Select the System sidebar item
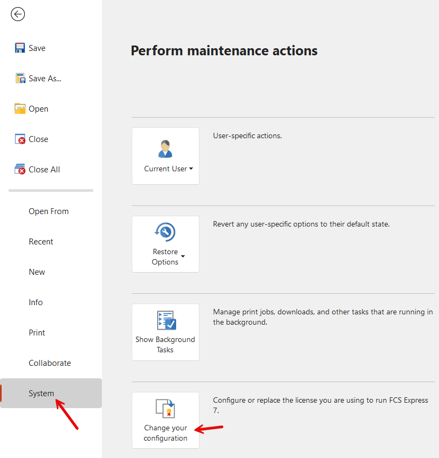 click(41, 394)
